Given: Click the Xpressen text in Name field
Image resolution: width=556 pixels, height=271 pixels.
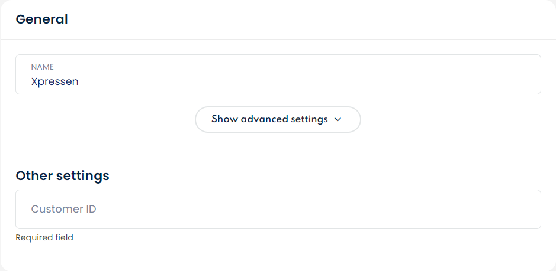Looking at the screenshot, I should pyautogui.click(x=55, y=81).
